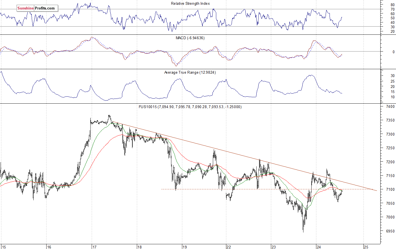
Task: Select the FUS10015 price header text
Action: click(x=190, y=107)
